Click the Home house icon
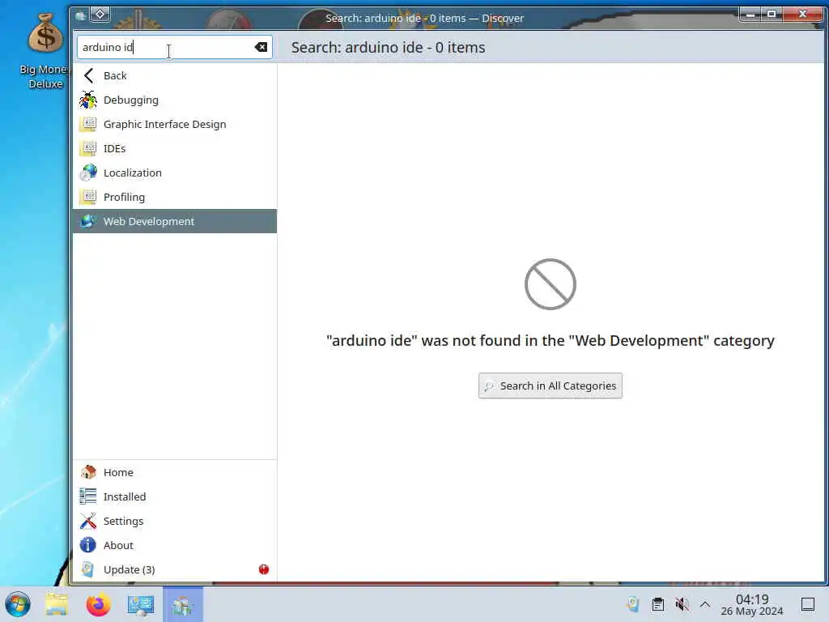This screenshot has height=622, width=829. 88,472
